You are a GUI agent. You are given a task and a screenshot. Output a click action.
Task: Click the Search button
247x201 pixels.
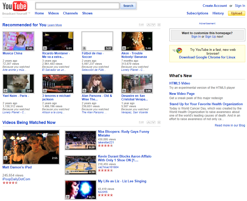coord(128,6)
